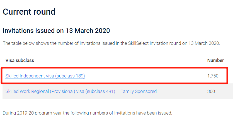Click the grey empty area of the subclass 491 row
The image size is (252, 122).
point(181,91)
